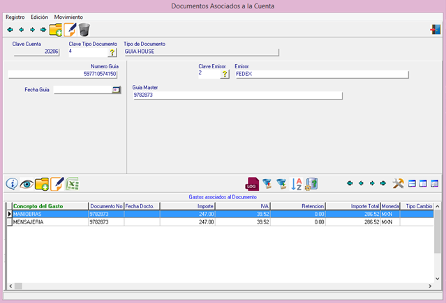Go to previous record in top toolbar
The image size is (446, 303).
coord(21,29)
